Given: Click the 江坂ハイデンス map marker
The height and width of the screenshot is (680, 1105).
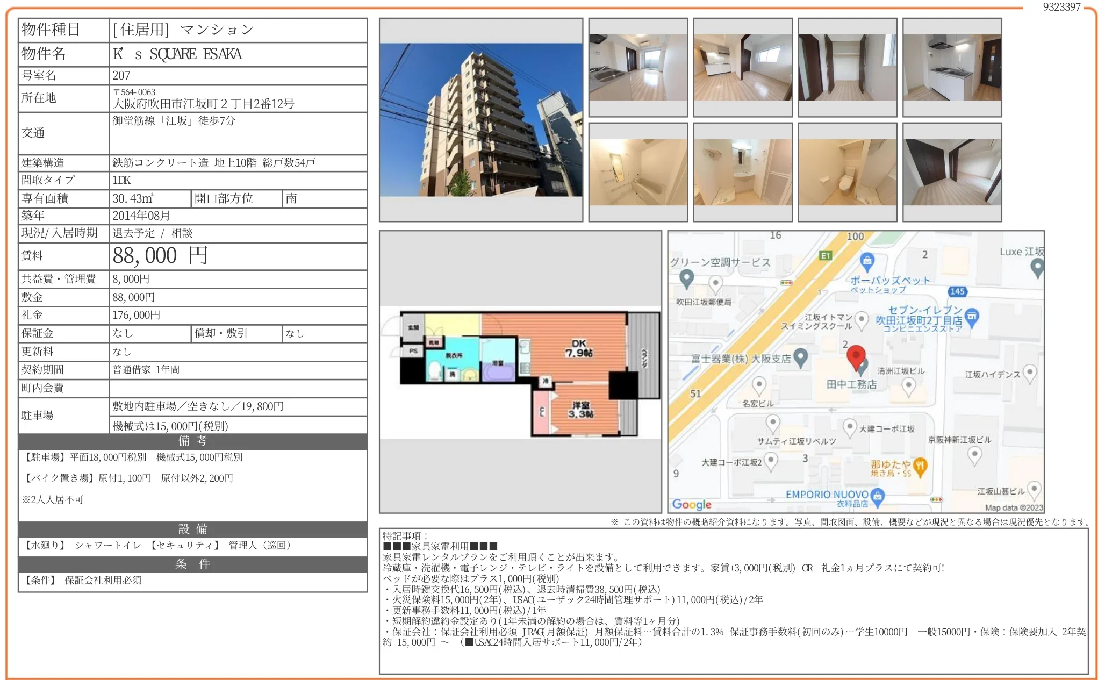Looking at the screenshot, I should (x=1029, y=372).
